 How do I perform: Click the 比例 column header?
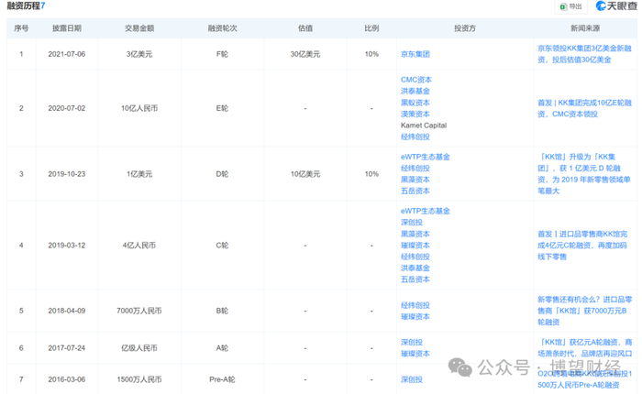pyautogui.click(x=371, y=28)
